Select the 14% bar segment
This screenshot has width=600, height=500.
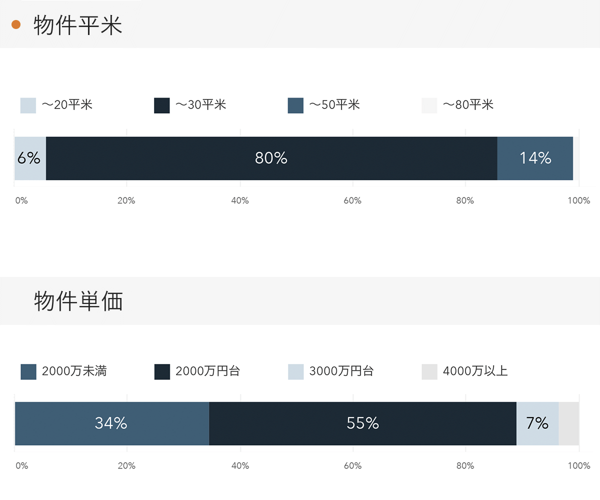point(535,158)
